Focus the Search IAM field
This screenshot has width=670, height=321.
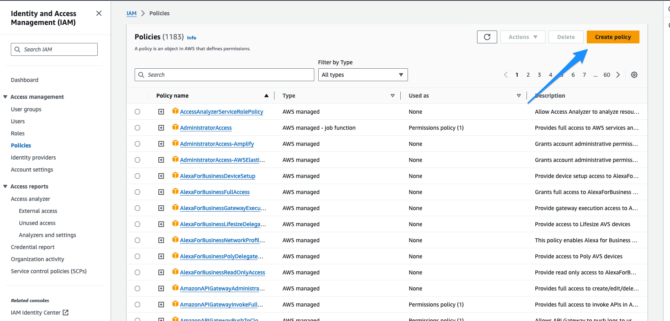(x=54, y=49)
